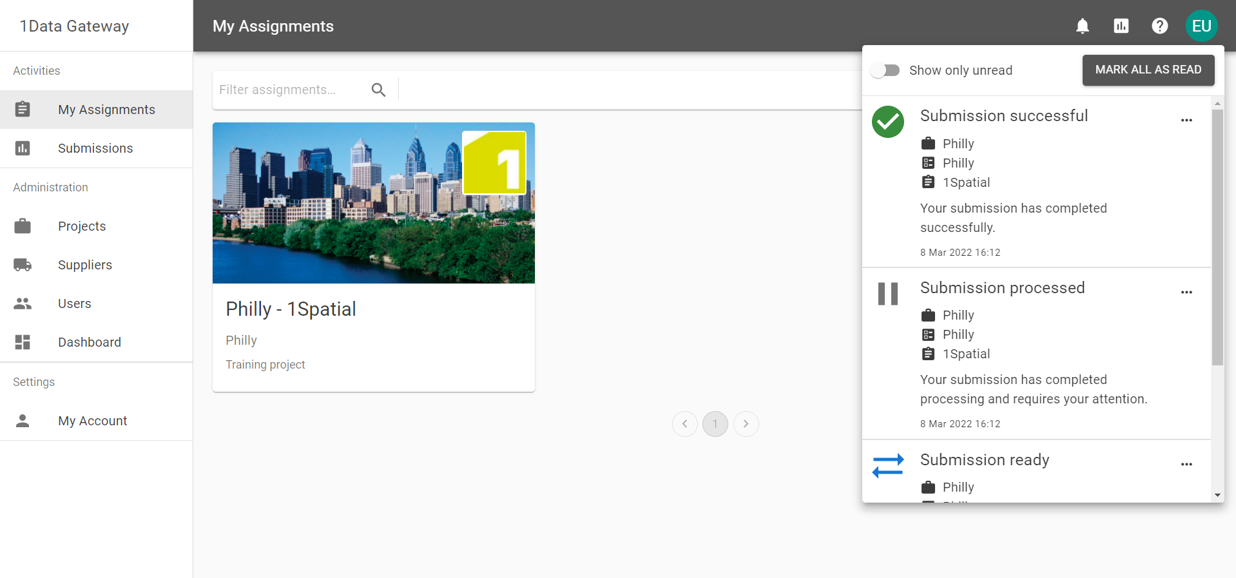Open the Submission ready notification title
1236x578 pixels.
[985, 460]
